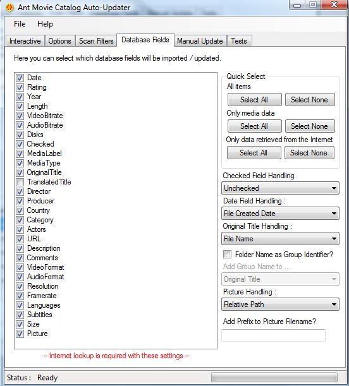Select All data retrieved from the Internet

point(254,153)
